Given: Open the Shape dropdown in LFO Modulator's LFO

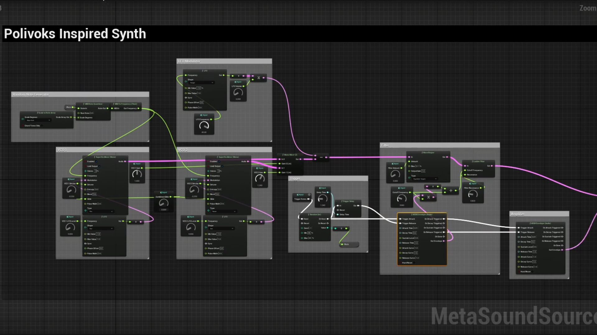Looking at the screenshot, I should tap(202, 83).
